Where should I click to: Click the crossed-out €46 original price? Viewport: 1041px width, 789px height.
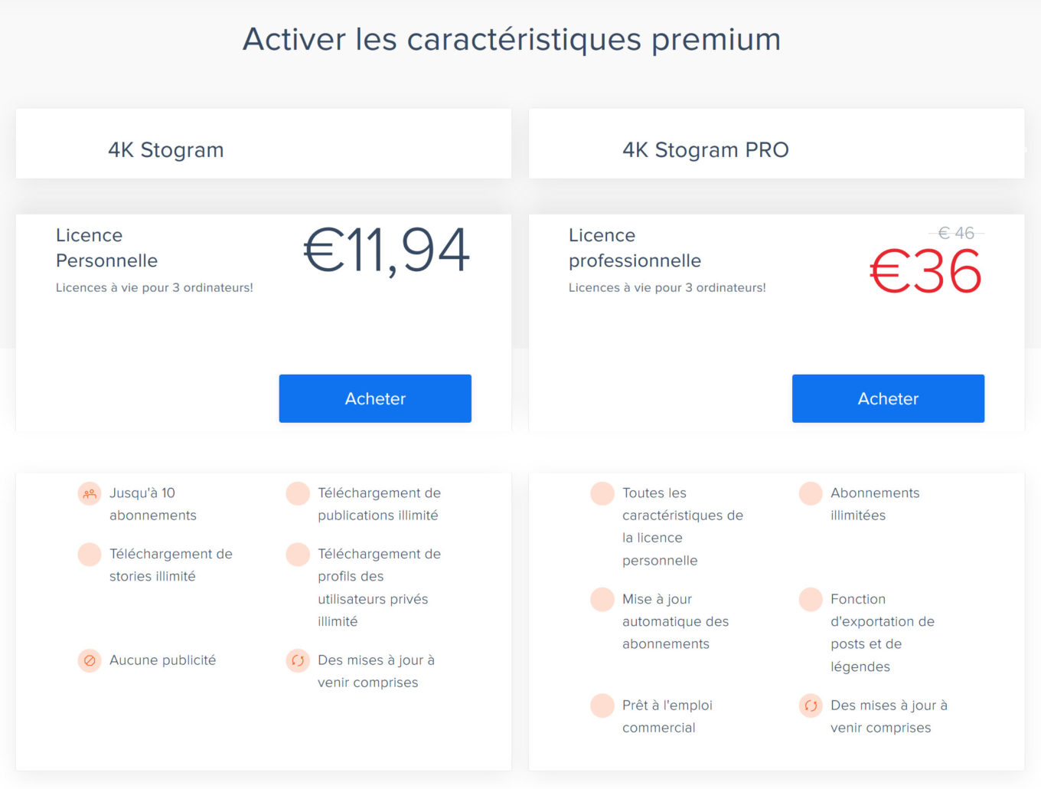pos(956,233)
